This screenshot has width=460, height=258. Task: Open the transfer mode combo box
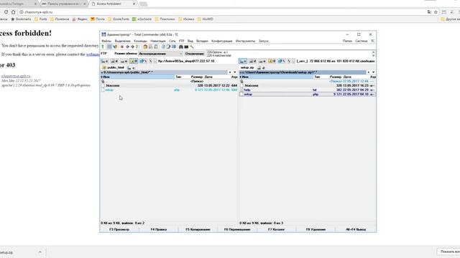(160, 54)
